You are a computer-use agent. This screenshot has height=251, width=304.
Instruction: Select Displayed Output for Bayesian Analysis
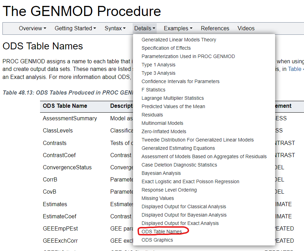185,215
